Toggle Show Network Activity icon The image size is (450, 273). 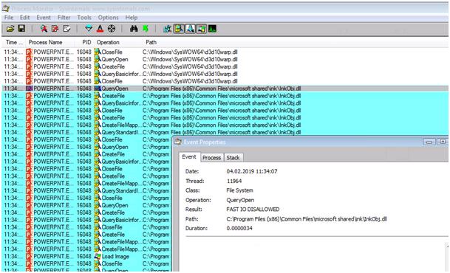190,29
